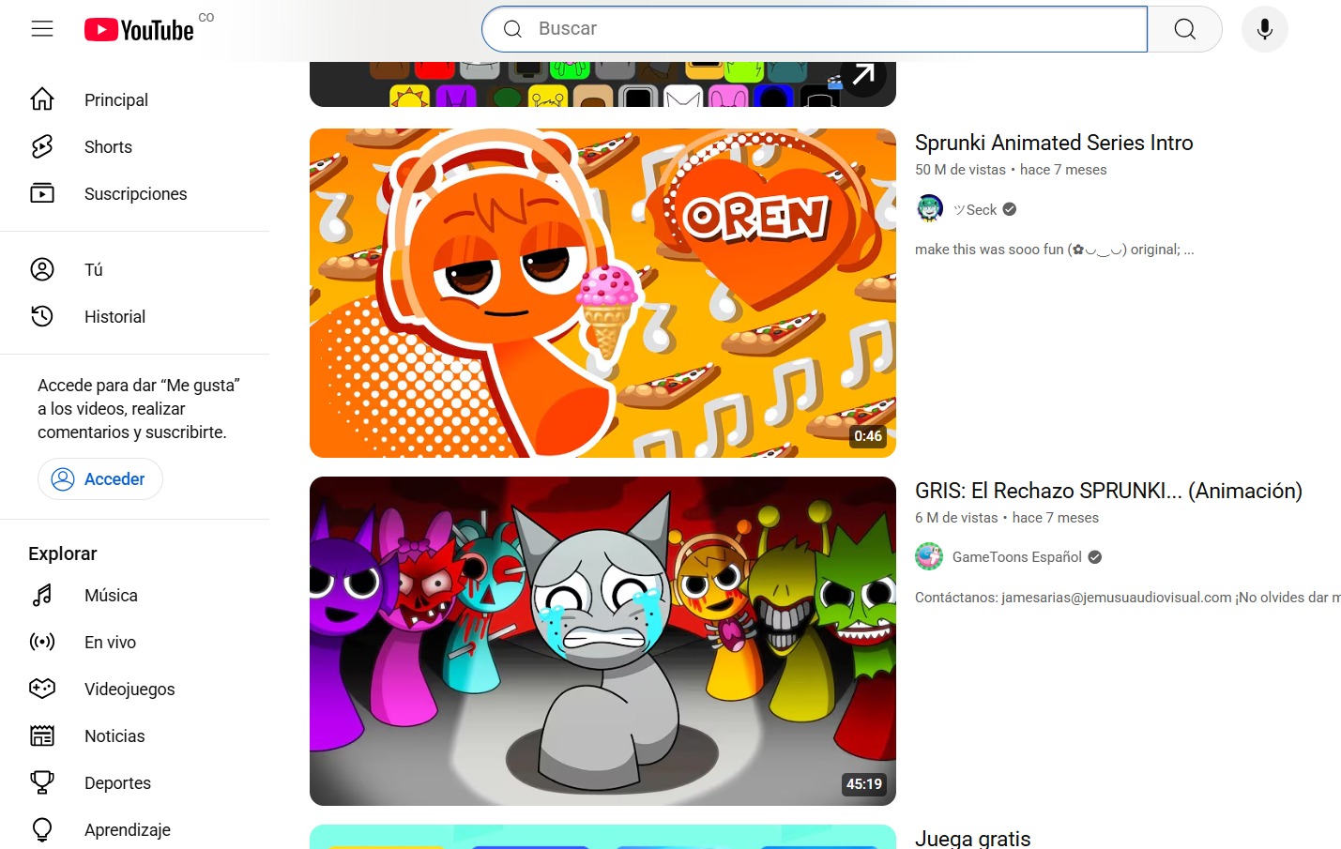Screen dimensions: 1341x849
Task: Start voice search with microphone icon
Action: [1265, 29]
